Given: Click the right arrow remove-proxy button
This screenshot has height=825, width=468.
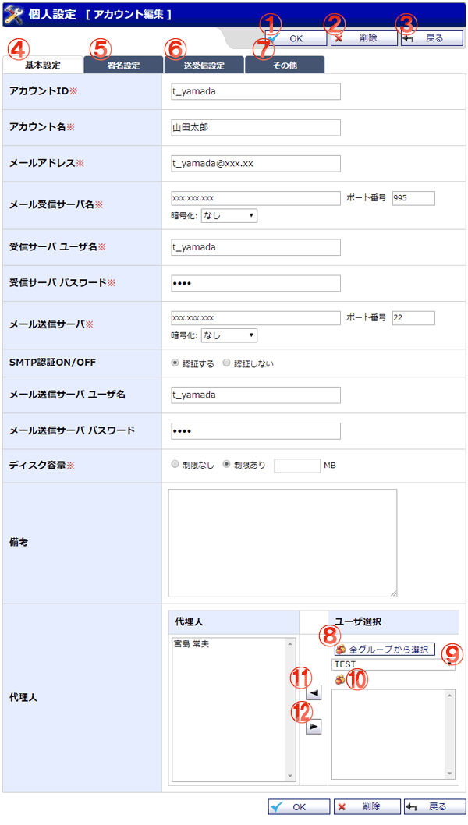Looking at the screenshot, I should [x=314, y=727].
